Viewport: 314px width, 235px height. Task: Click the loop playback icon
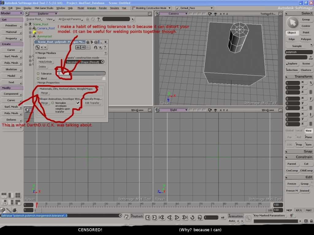[x=193, y=218]
